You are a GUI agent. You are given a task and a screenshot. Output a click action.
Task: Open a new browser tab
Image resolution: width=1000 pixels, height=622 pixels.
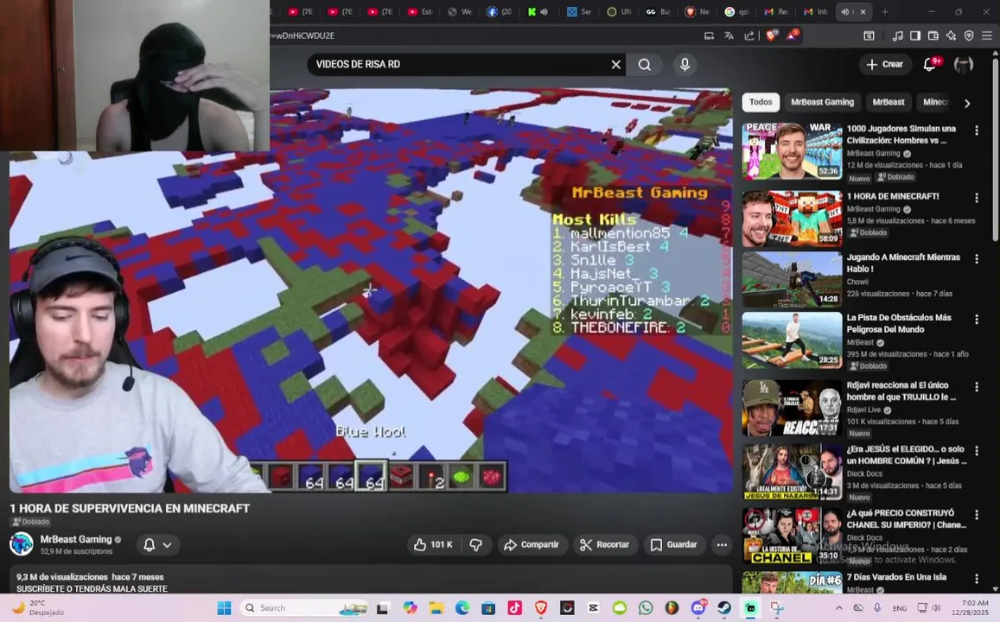point(884,11)
